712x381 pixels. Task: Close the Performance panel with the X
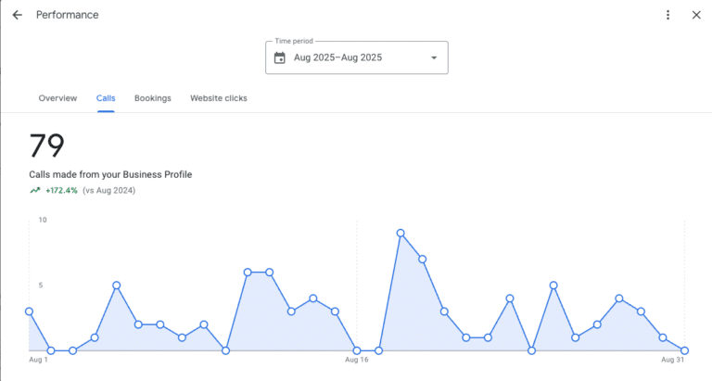(x=696, y=15)
